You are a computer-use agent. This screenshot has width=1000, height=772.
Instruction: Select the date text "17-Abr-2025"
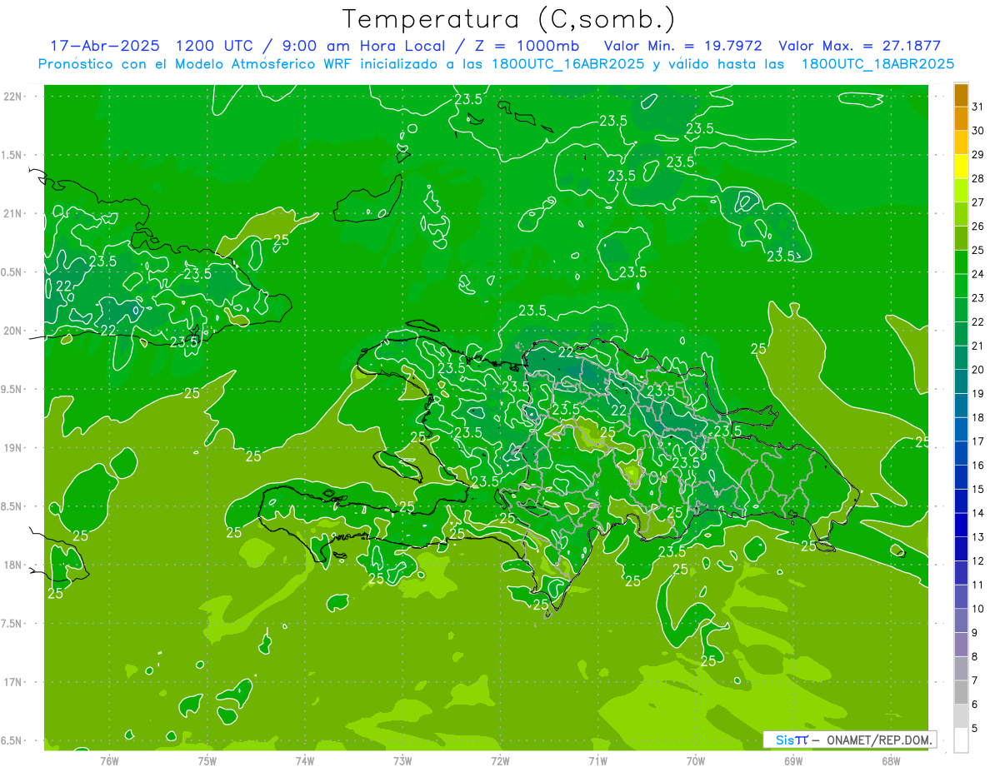point(104,46)
